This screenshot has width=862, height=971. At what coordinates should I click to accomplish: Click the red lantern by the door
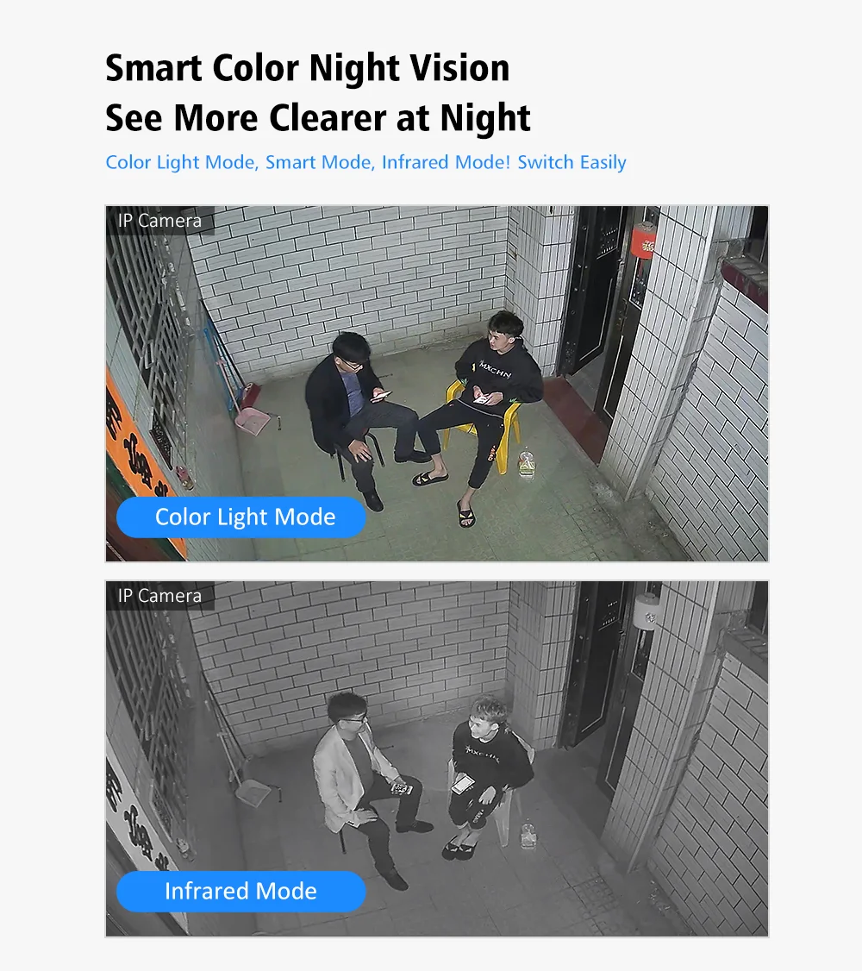pos(644,241)
